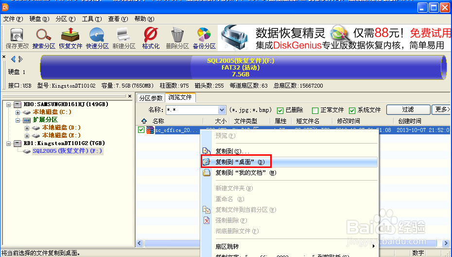Open the 硬盘(D) menu
The height and width of the screenshot is (257, 452).
(x=39, y=19)
